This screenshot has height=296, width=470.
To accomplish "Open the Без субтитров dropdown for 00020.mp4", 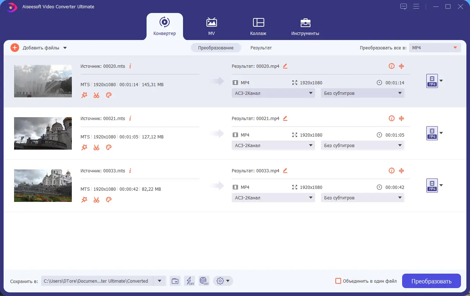I will (x=363, y=93).
